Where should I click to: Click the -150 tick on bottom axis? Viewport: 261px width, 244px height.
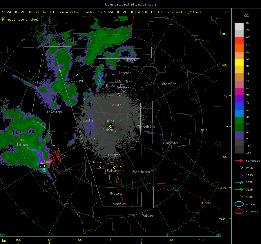tap(17, 240)
